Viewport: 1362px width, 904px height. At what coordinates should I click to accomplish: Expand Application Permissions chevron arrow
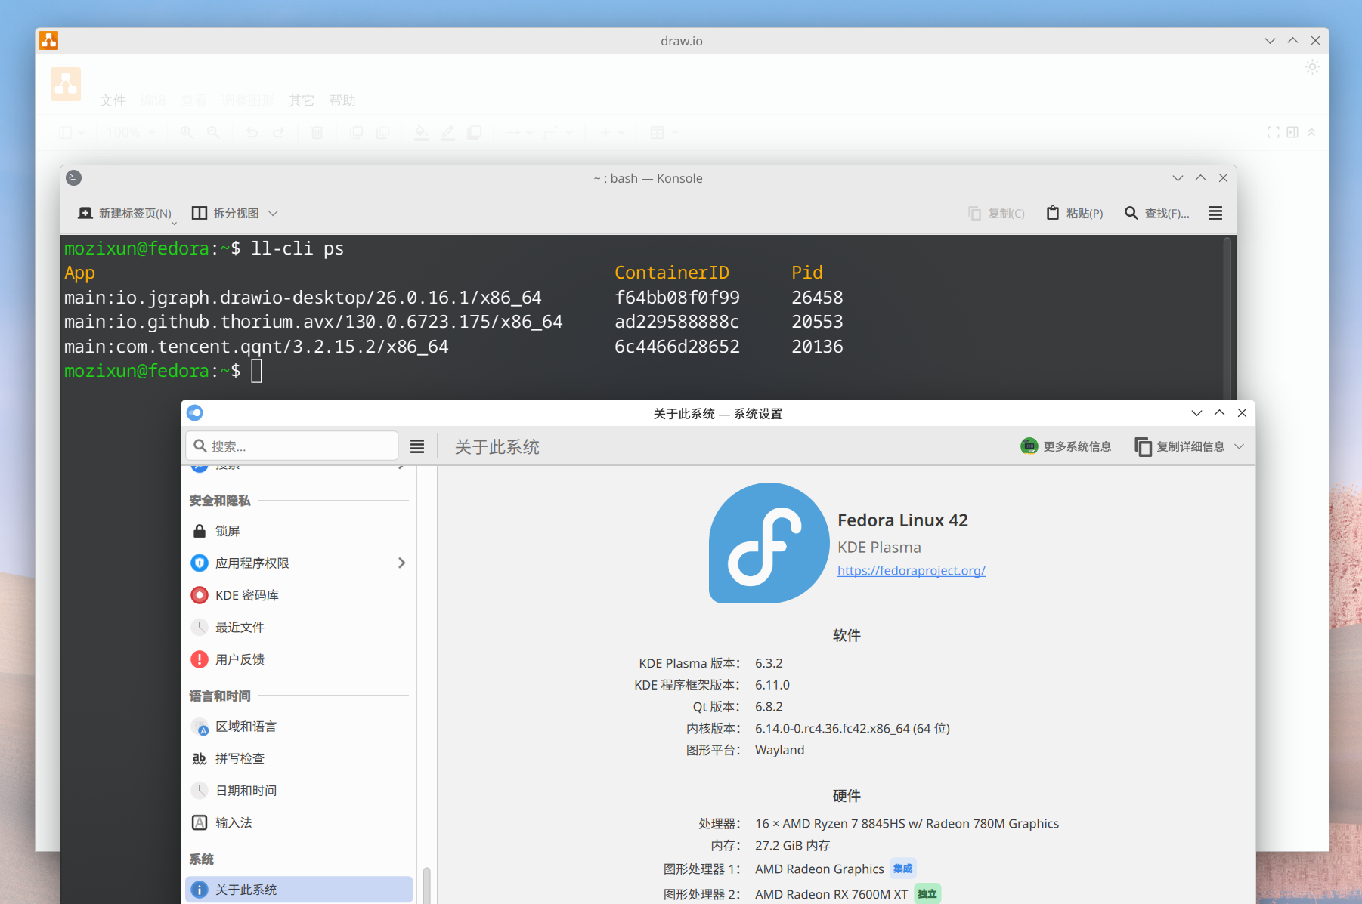point(401,563)
